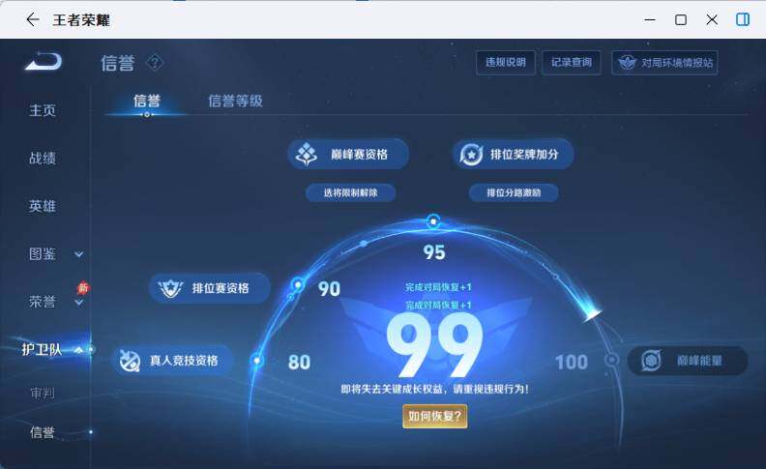This screenshot has width=766, height=469.
Task: Click the 真人竞技资格 pill label
Action: tap(184, 361)
